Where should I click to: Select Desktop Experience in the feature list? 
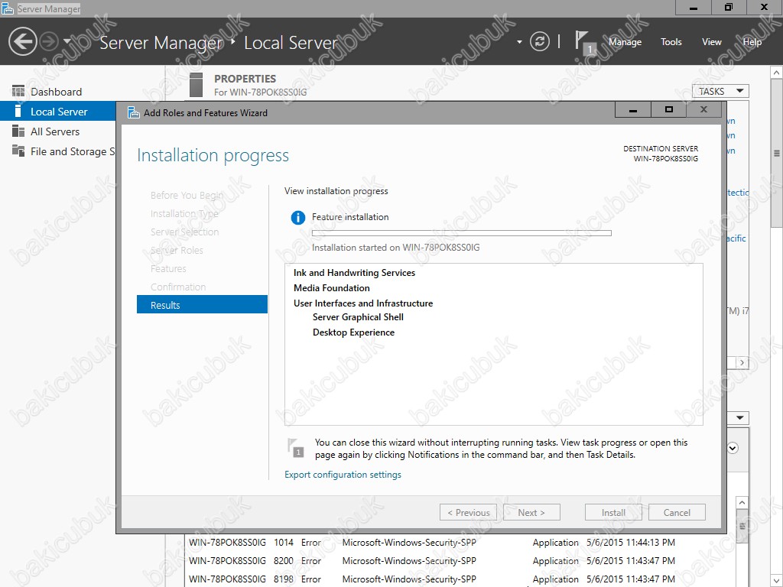click(353, 332)
